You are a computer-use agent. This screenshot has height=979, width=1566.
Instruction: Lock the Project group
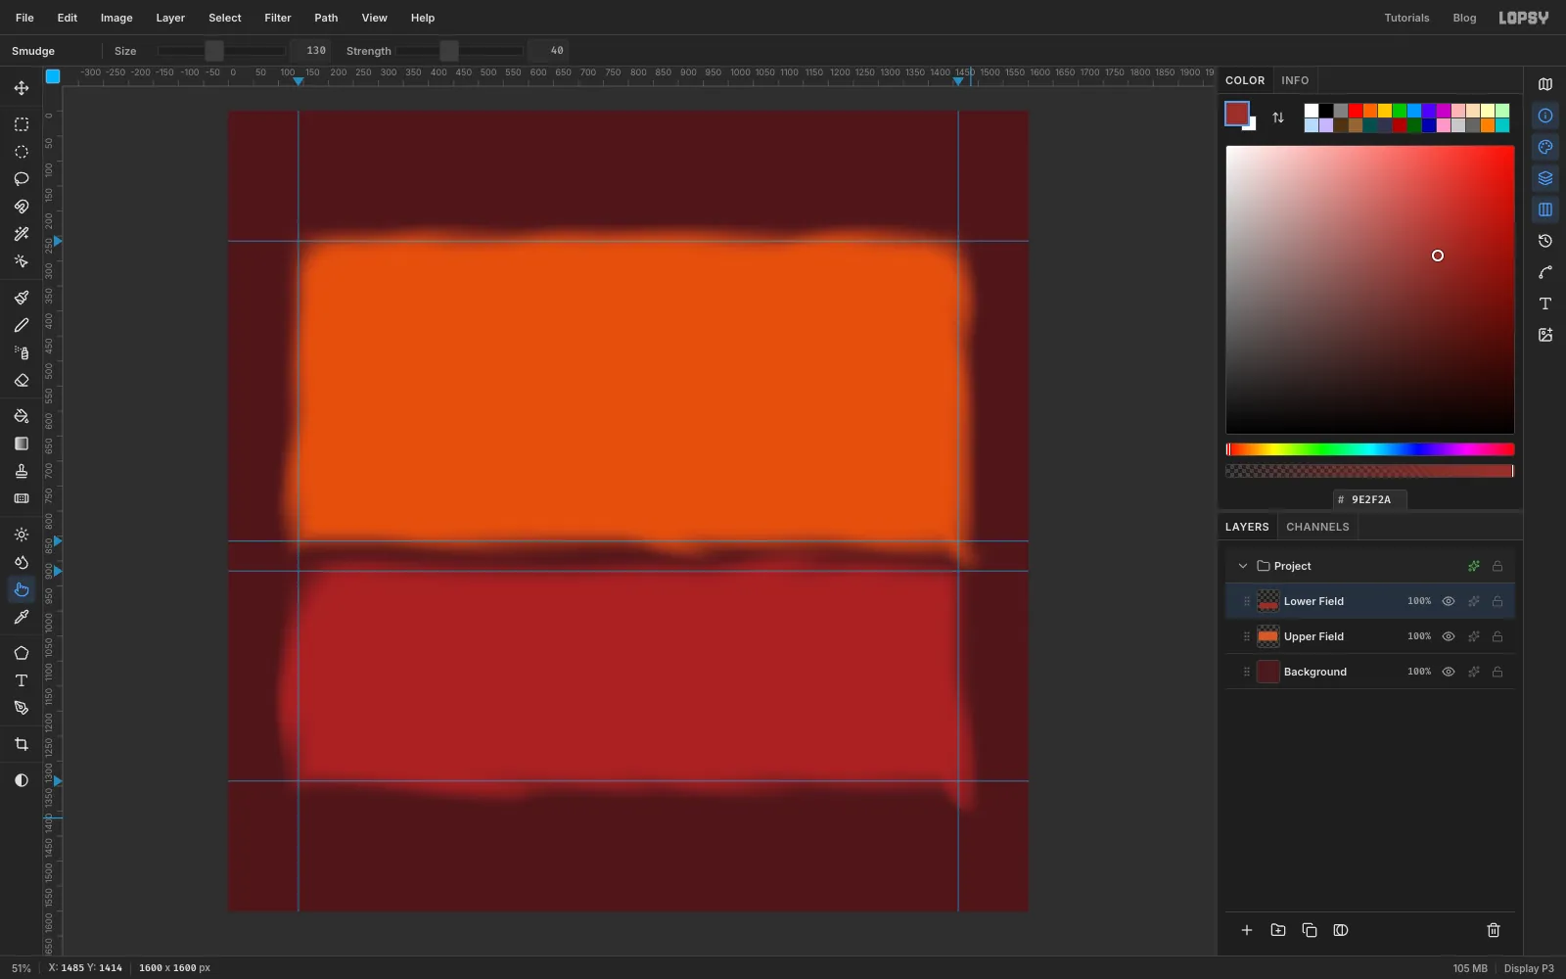tap(1497, 566)
